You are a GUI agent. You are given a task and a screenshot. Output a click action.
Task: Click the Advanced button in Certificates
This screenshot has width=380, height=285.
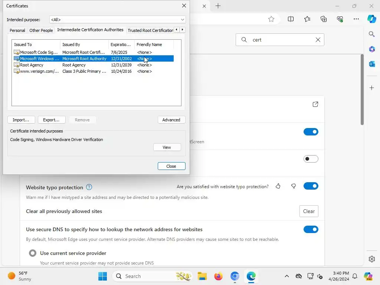pos(171,120)
